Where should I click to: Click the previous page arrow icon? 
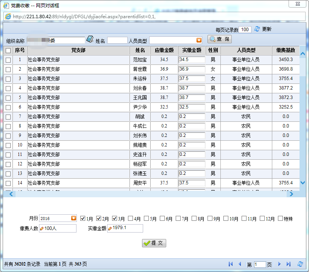click(240, 264)
